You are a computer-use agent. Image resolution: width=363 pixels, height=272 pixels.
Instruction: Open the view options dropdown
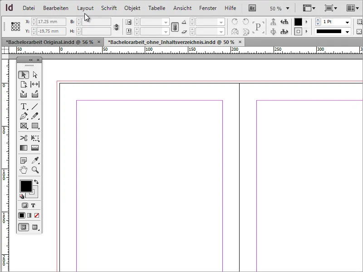tap(309, 8)
